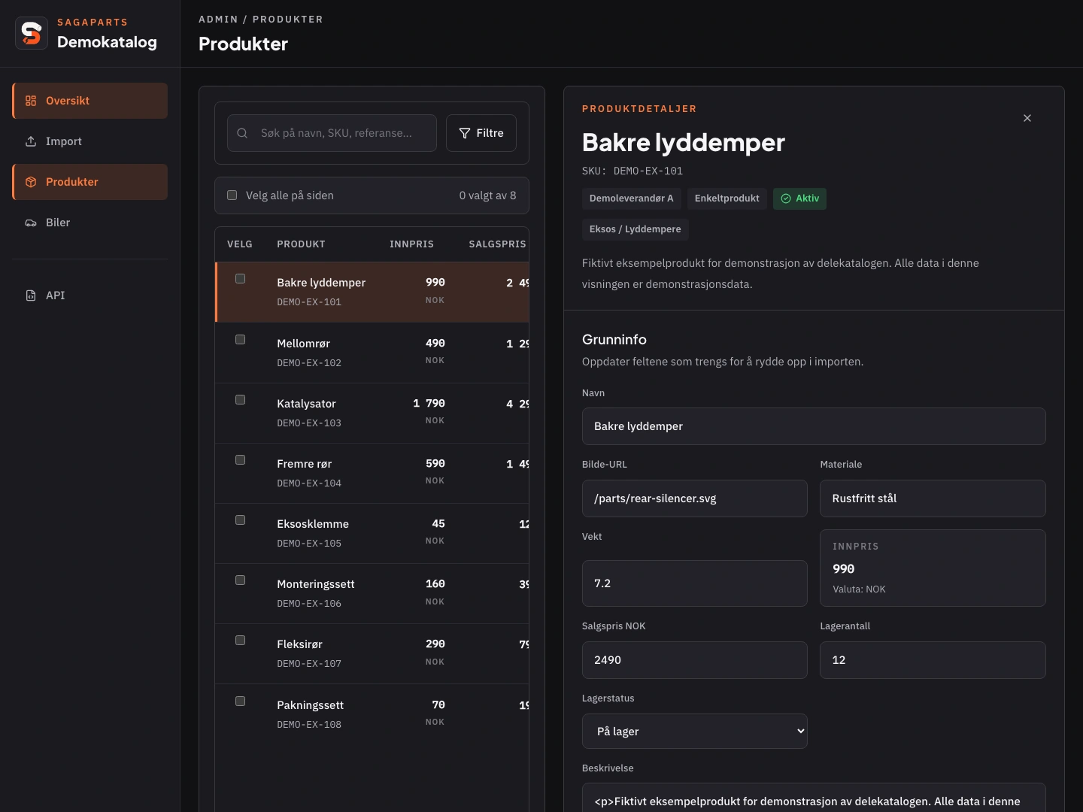Check the Eksosklemme row checkbox
Viewport: 1083px width, 812px height.
(x=241, y=520)
